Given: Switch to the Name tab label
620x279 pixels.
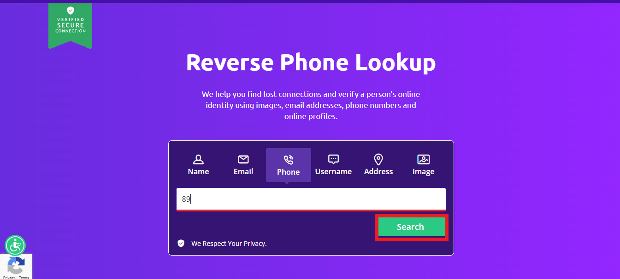Looking at the screenshot, I should [198, 171].
